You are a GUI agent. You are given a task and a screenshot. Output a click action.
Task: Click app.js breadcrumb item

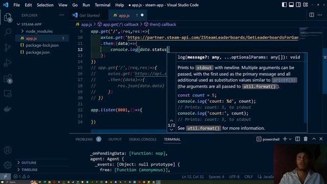point(84,25)
